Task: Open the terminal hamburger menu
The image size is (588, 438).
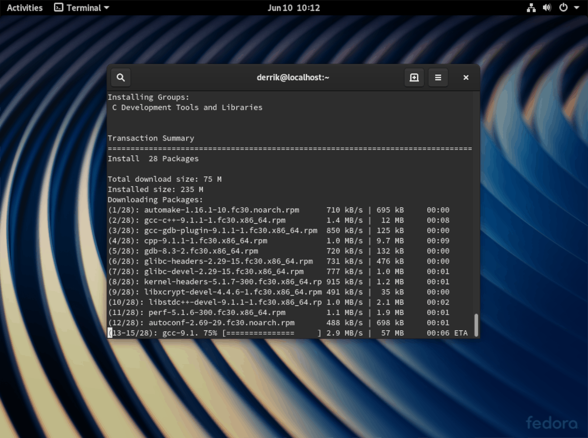Action: point(438,77)
